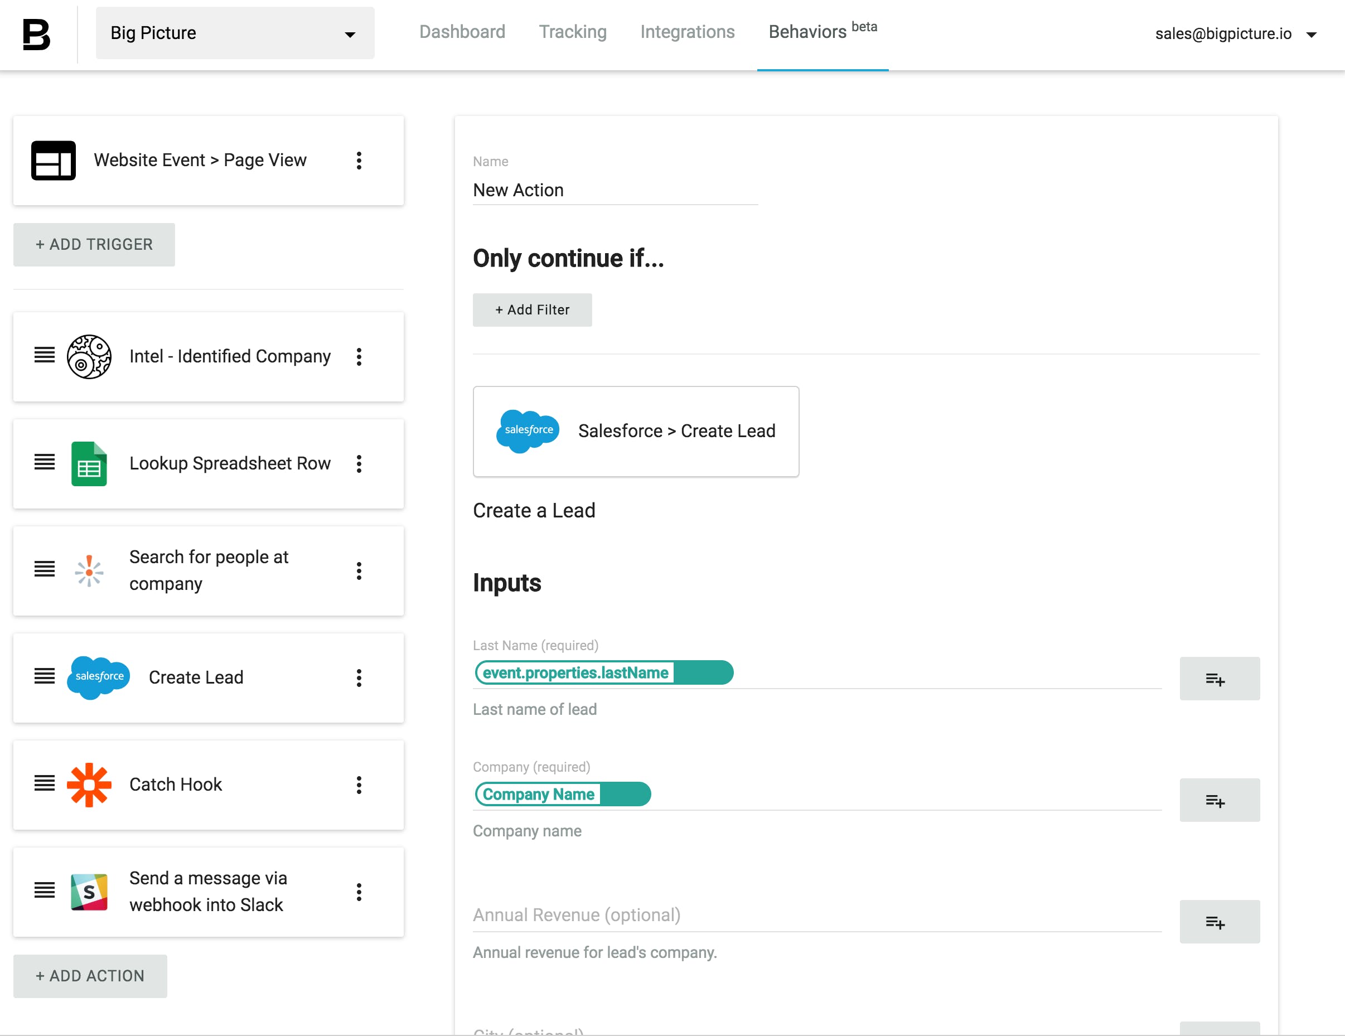
Task: Go to the Integrations tab
Action: (x=688, y=32)
